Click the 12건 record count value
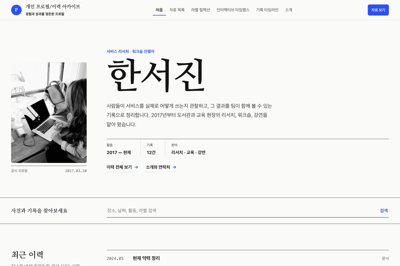Viewport: 400px width, 266px height. click(151, 152)
